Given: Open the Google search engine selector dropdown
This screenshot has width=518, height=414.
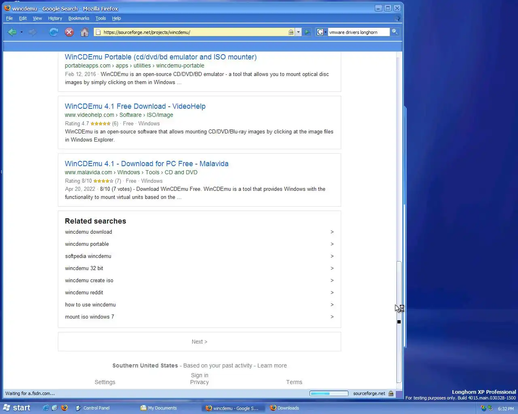Looking at the screenshot, I should tap(322, 32).
